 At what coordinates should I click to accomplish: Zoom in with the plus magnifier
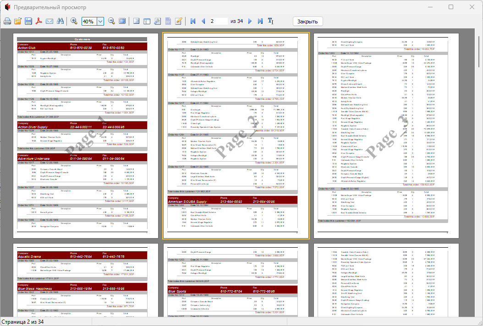coord(74,22)
